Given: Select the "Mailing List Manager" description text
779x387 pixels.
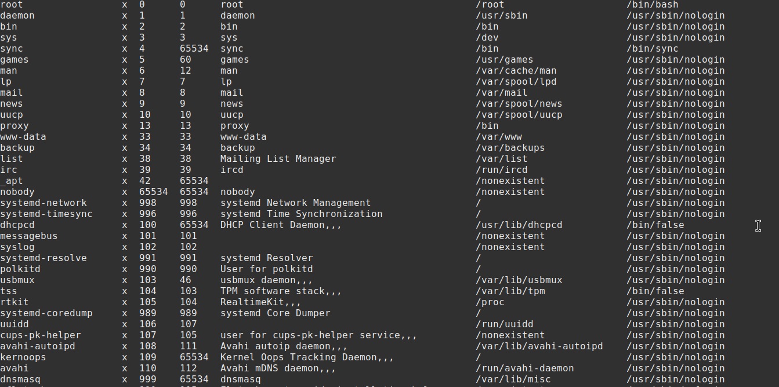Looking at the screenshot, I should pos(278,159).
